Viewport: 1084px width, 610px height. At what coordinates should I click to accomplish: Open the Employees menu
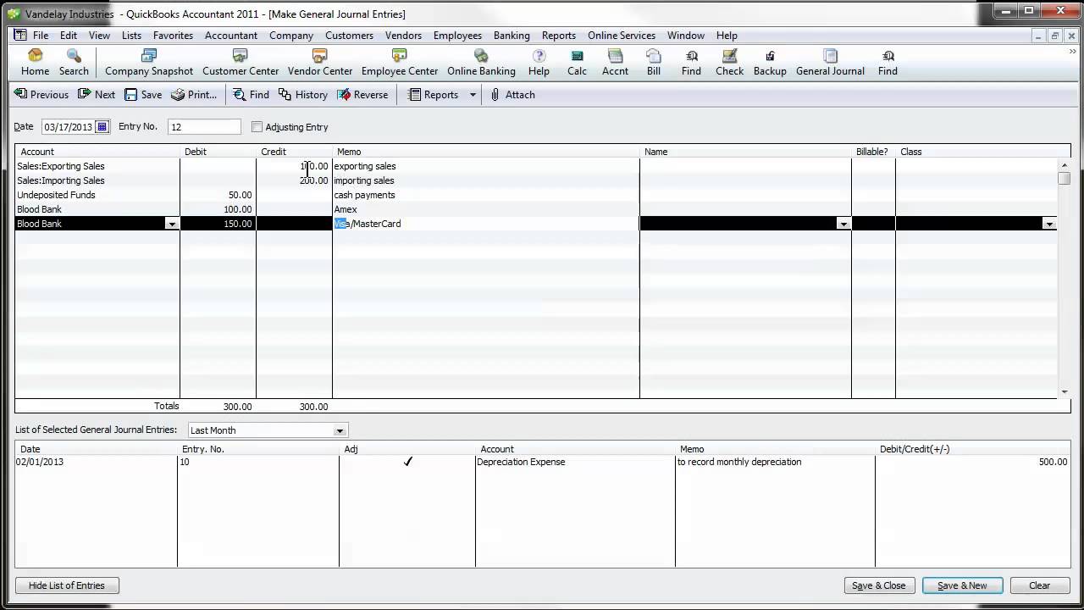(457, 36)
